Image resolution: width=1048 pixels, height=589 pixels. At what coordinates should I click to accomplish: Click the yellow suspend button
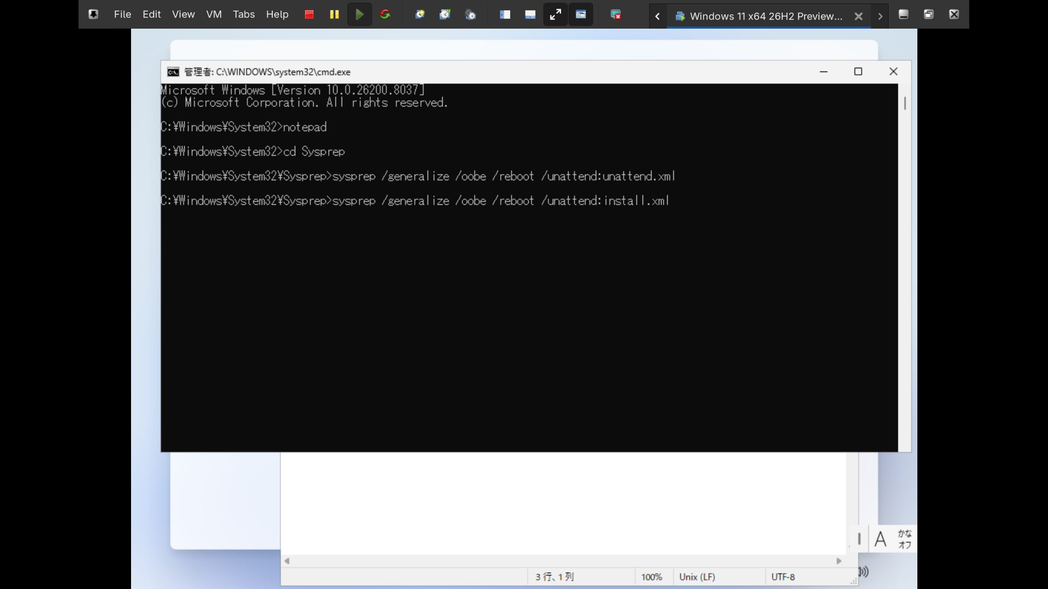[334, 14]
